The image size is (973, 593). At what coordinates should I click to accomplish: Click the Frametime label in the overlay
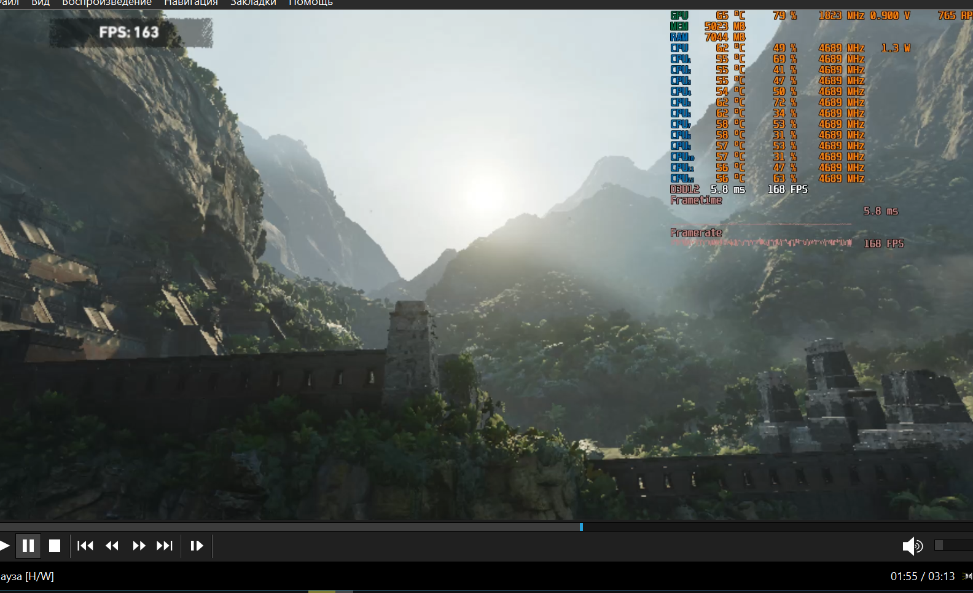coord(696,200)
